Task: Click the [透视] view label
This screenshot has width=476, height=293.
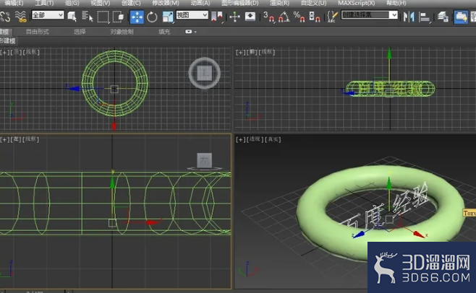Action: [x=255, y=139]
